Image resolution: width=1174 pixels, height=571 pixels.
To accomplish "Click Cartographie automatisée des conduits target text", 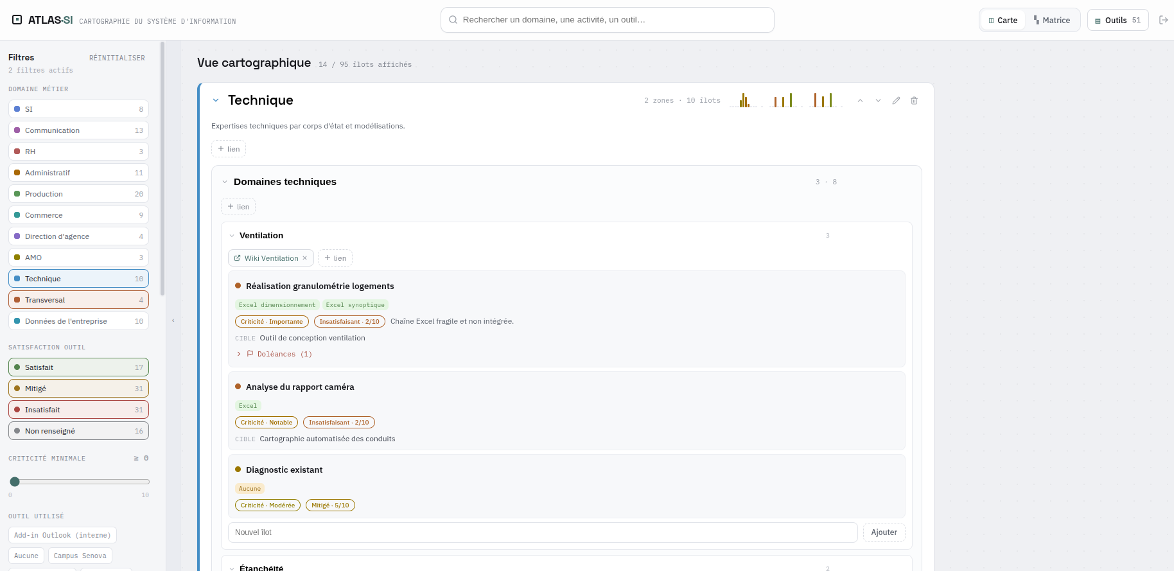I will [328, 439].
